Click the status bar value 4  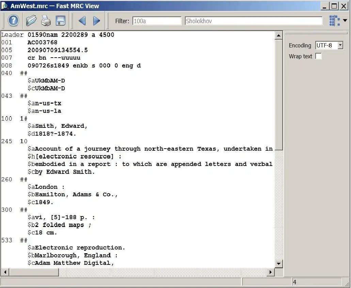click(294, 282)
